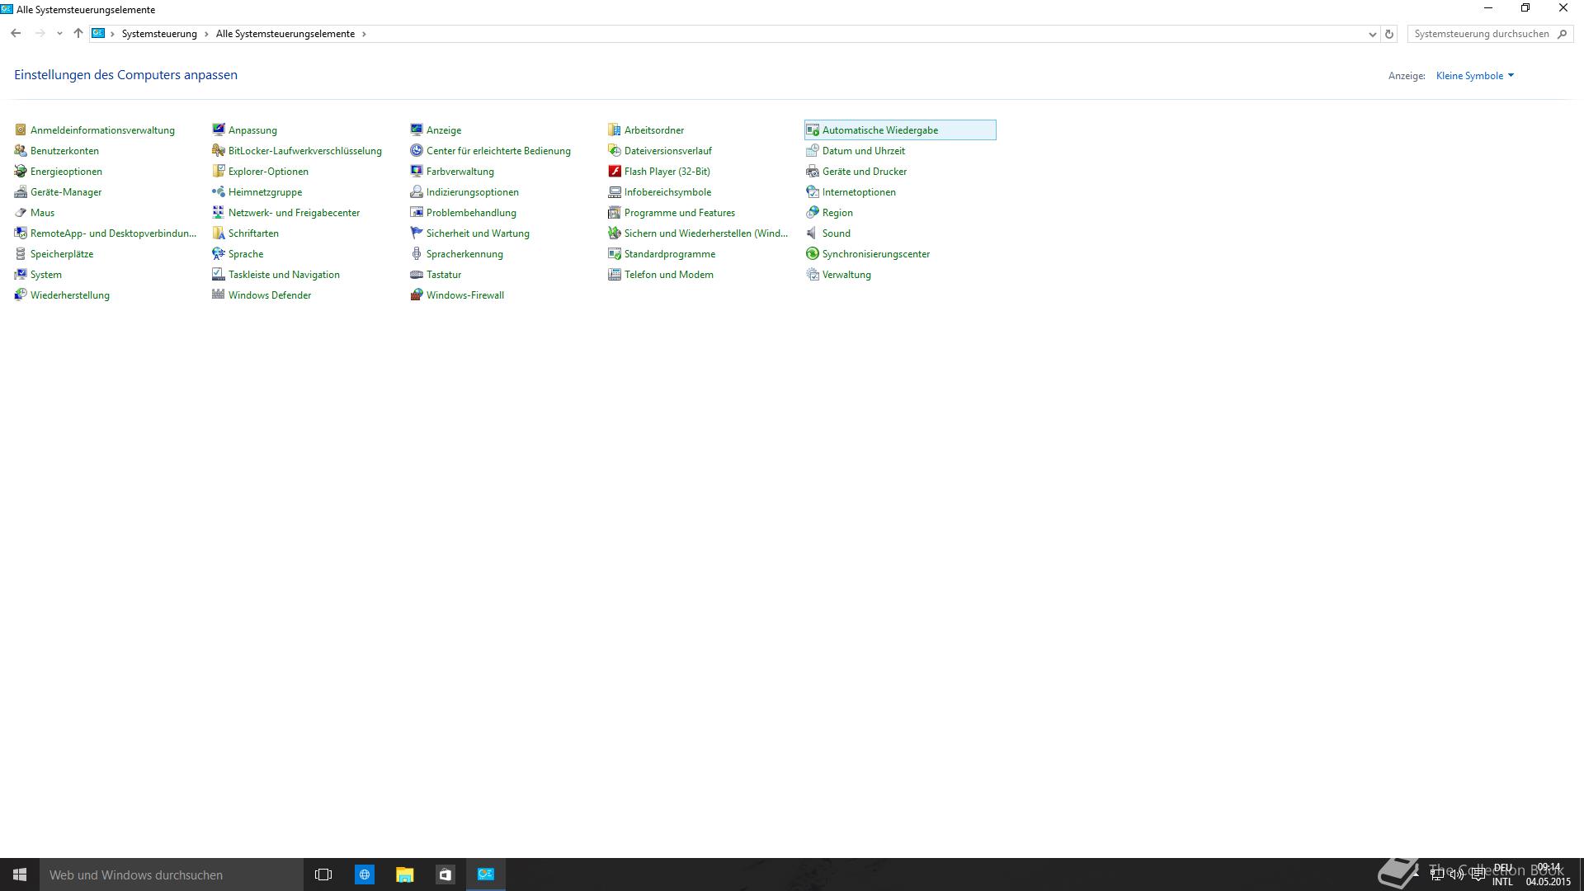Open the Verwaltung link
This screenshot has width=1584, height=891.
846,274
